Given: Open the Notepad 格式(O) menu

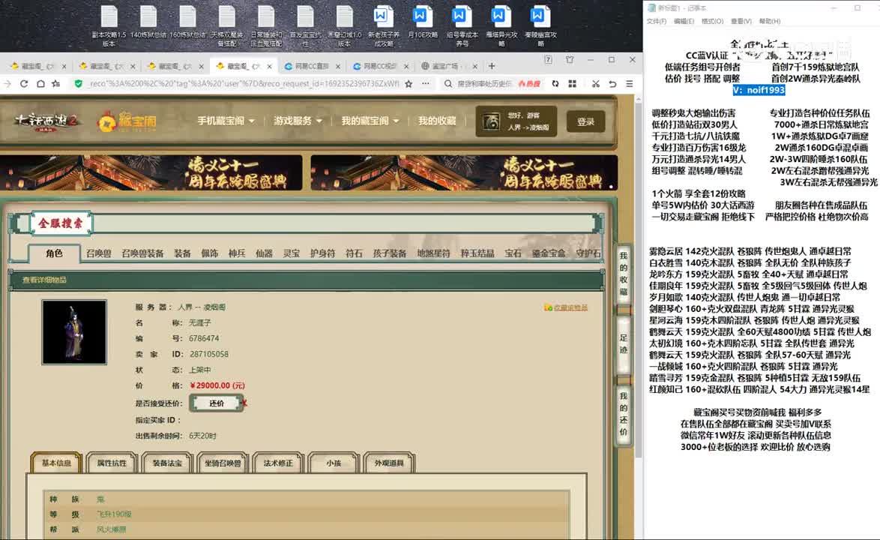Looking at the screenshot, I should [712, 21].
